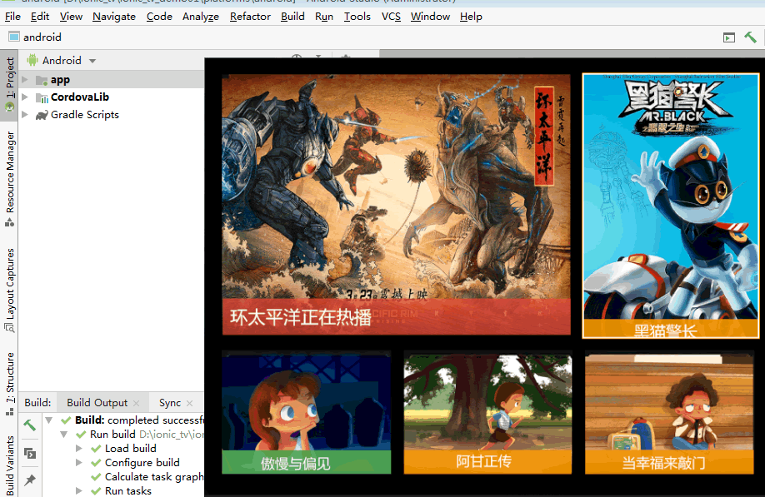Collapse the Build: completed successfully node
The height and width of the screenshot is (497, 765).
(x=49, y=420)
